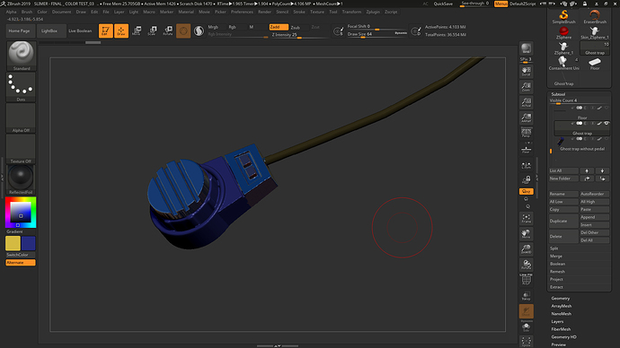
Task: Pick a color in the color picker square
Action: click(x=21, y=213)
